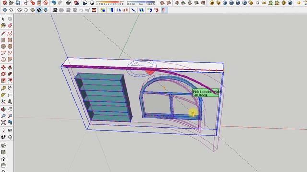307x172 pixels.
Task: Switch to Hidden Line style
Action: click(x=26, y=10)
